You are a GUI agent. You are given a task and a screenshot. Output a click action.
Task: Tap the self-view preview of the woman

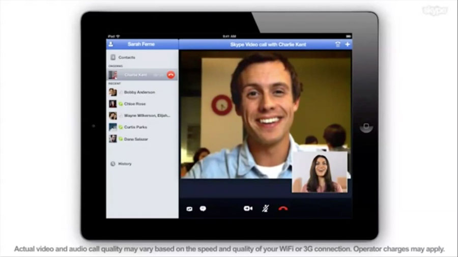pos(320,172)
